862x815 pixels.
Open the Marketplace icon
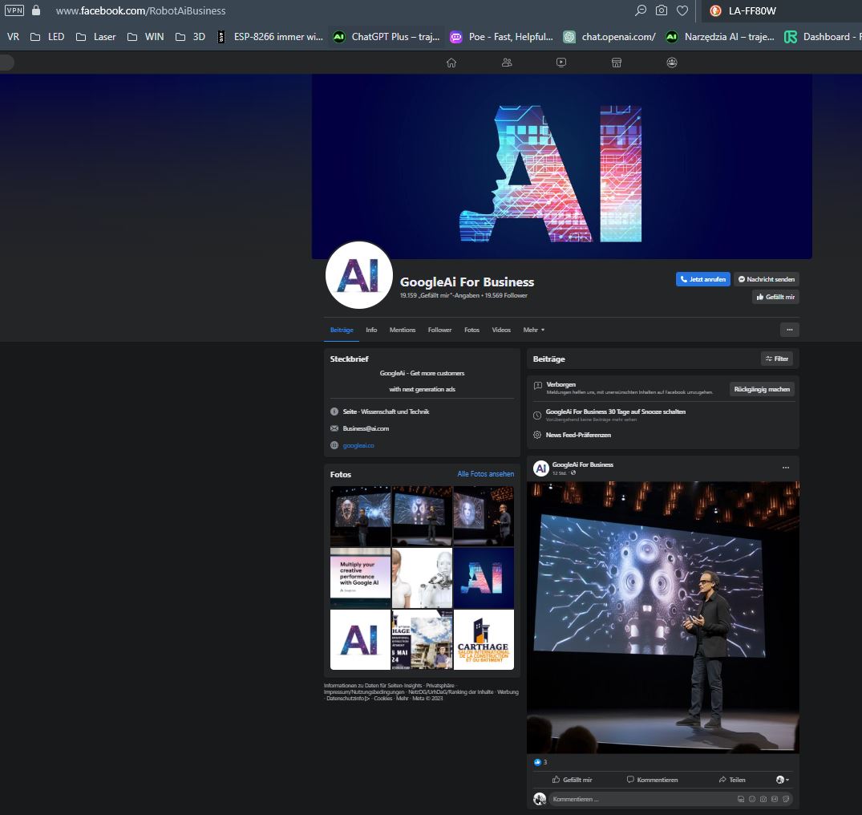pyautogui.click(x=617, y=63)
